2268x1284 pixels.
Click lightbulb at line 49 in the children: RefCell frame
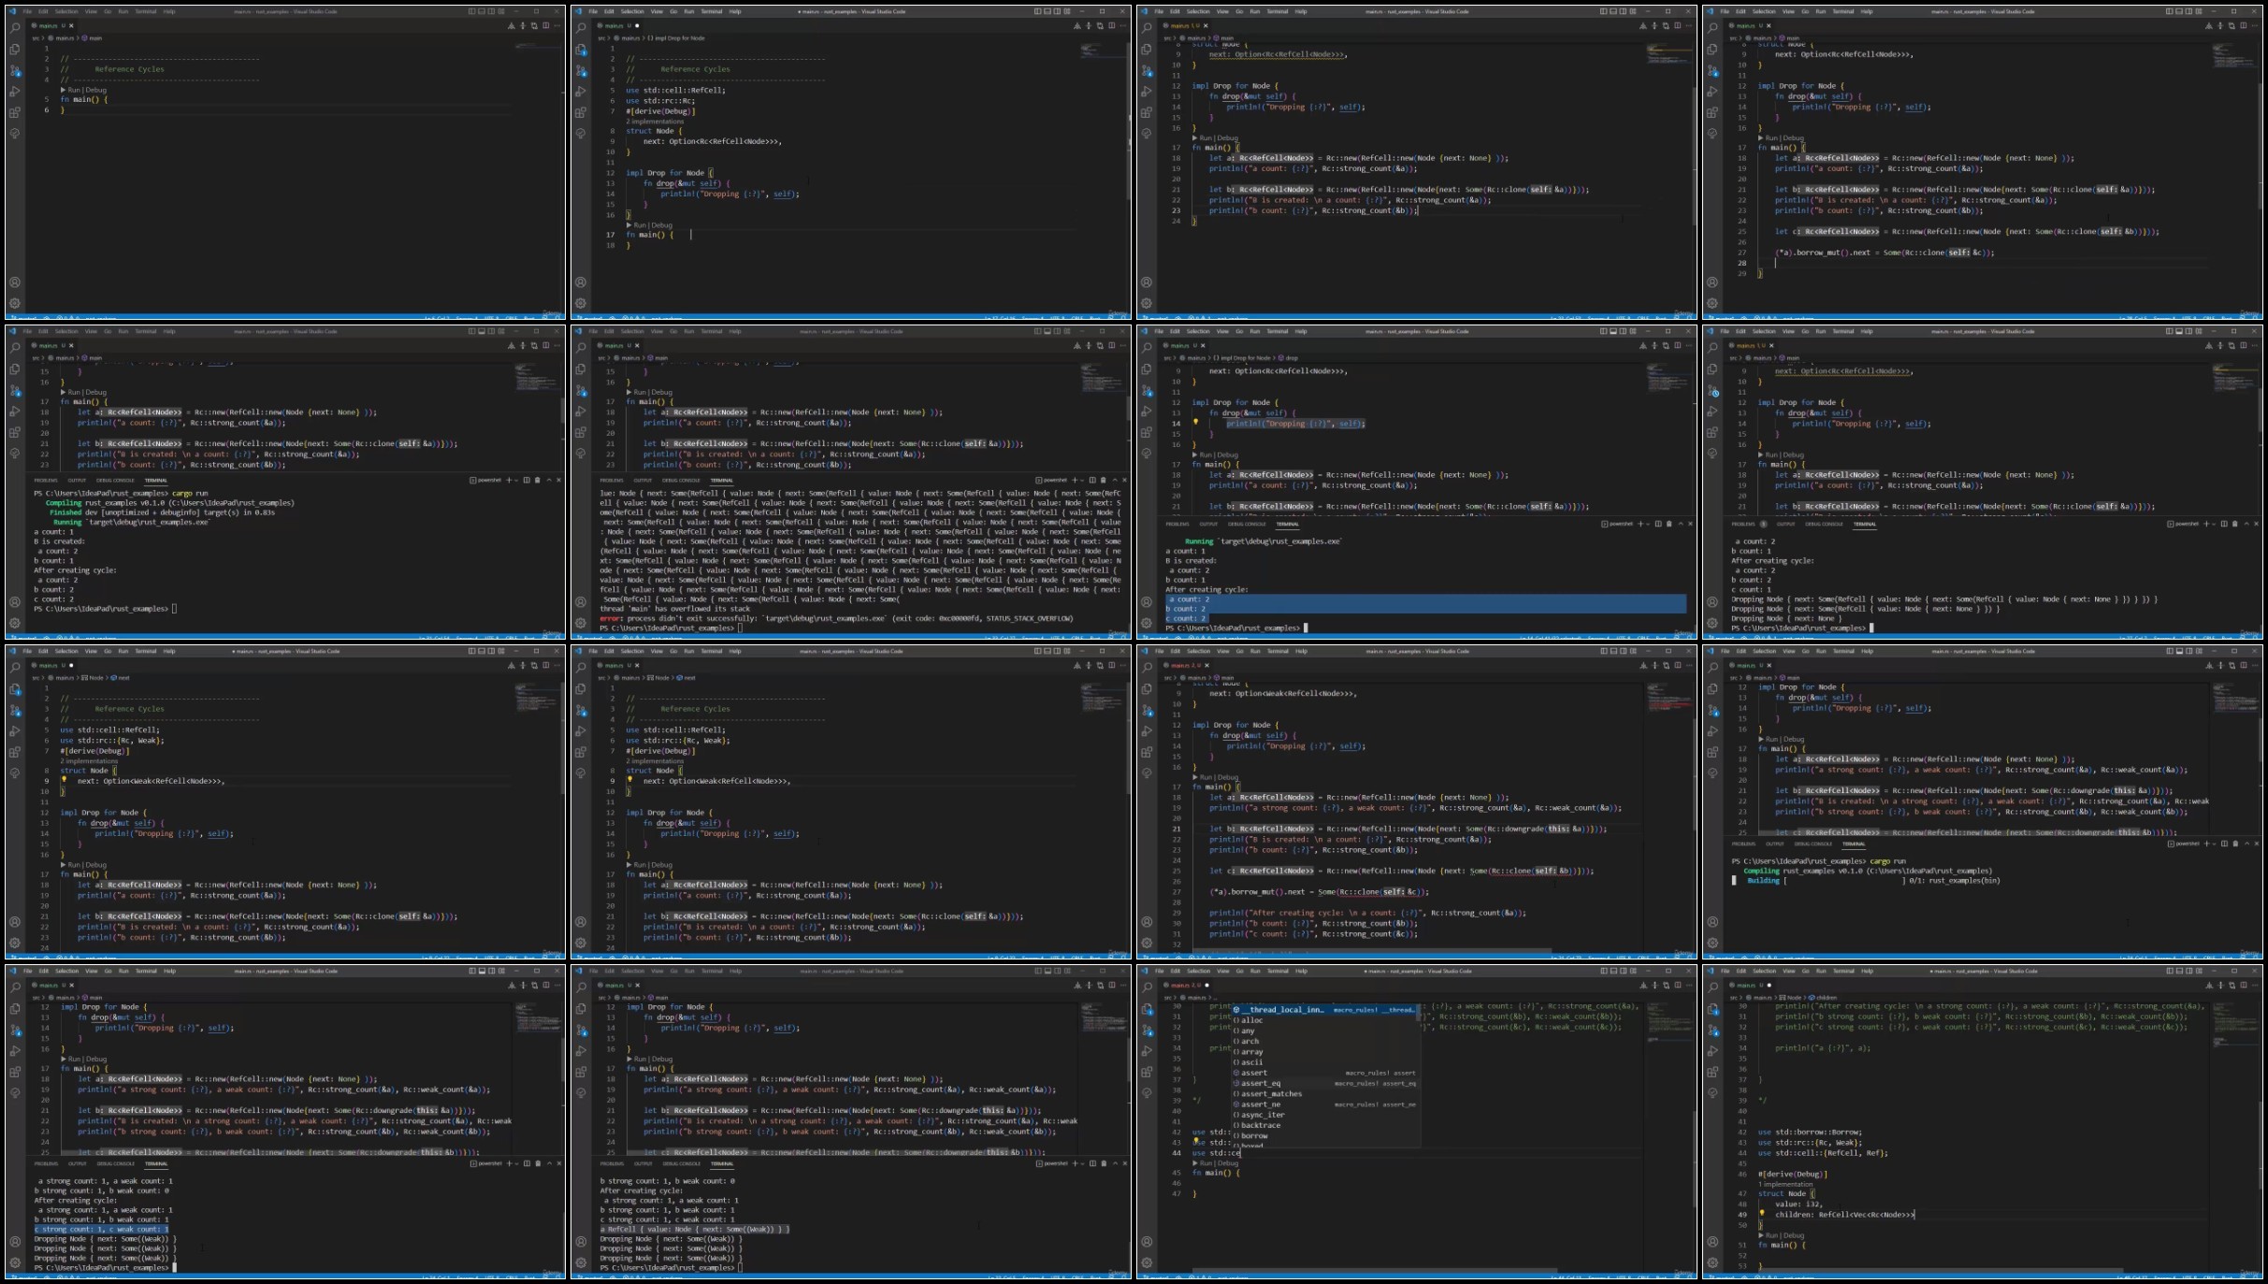1762,1213
